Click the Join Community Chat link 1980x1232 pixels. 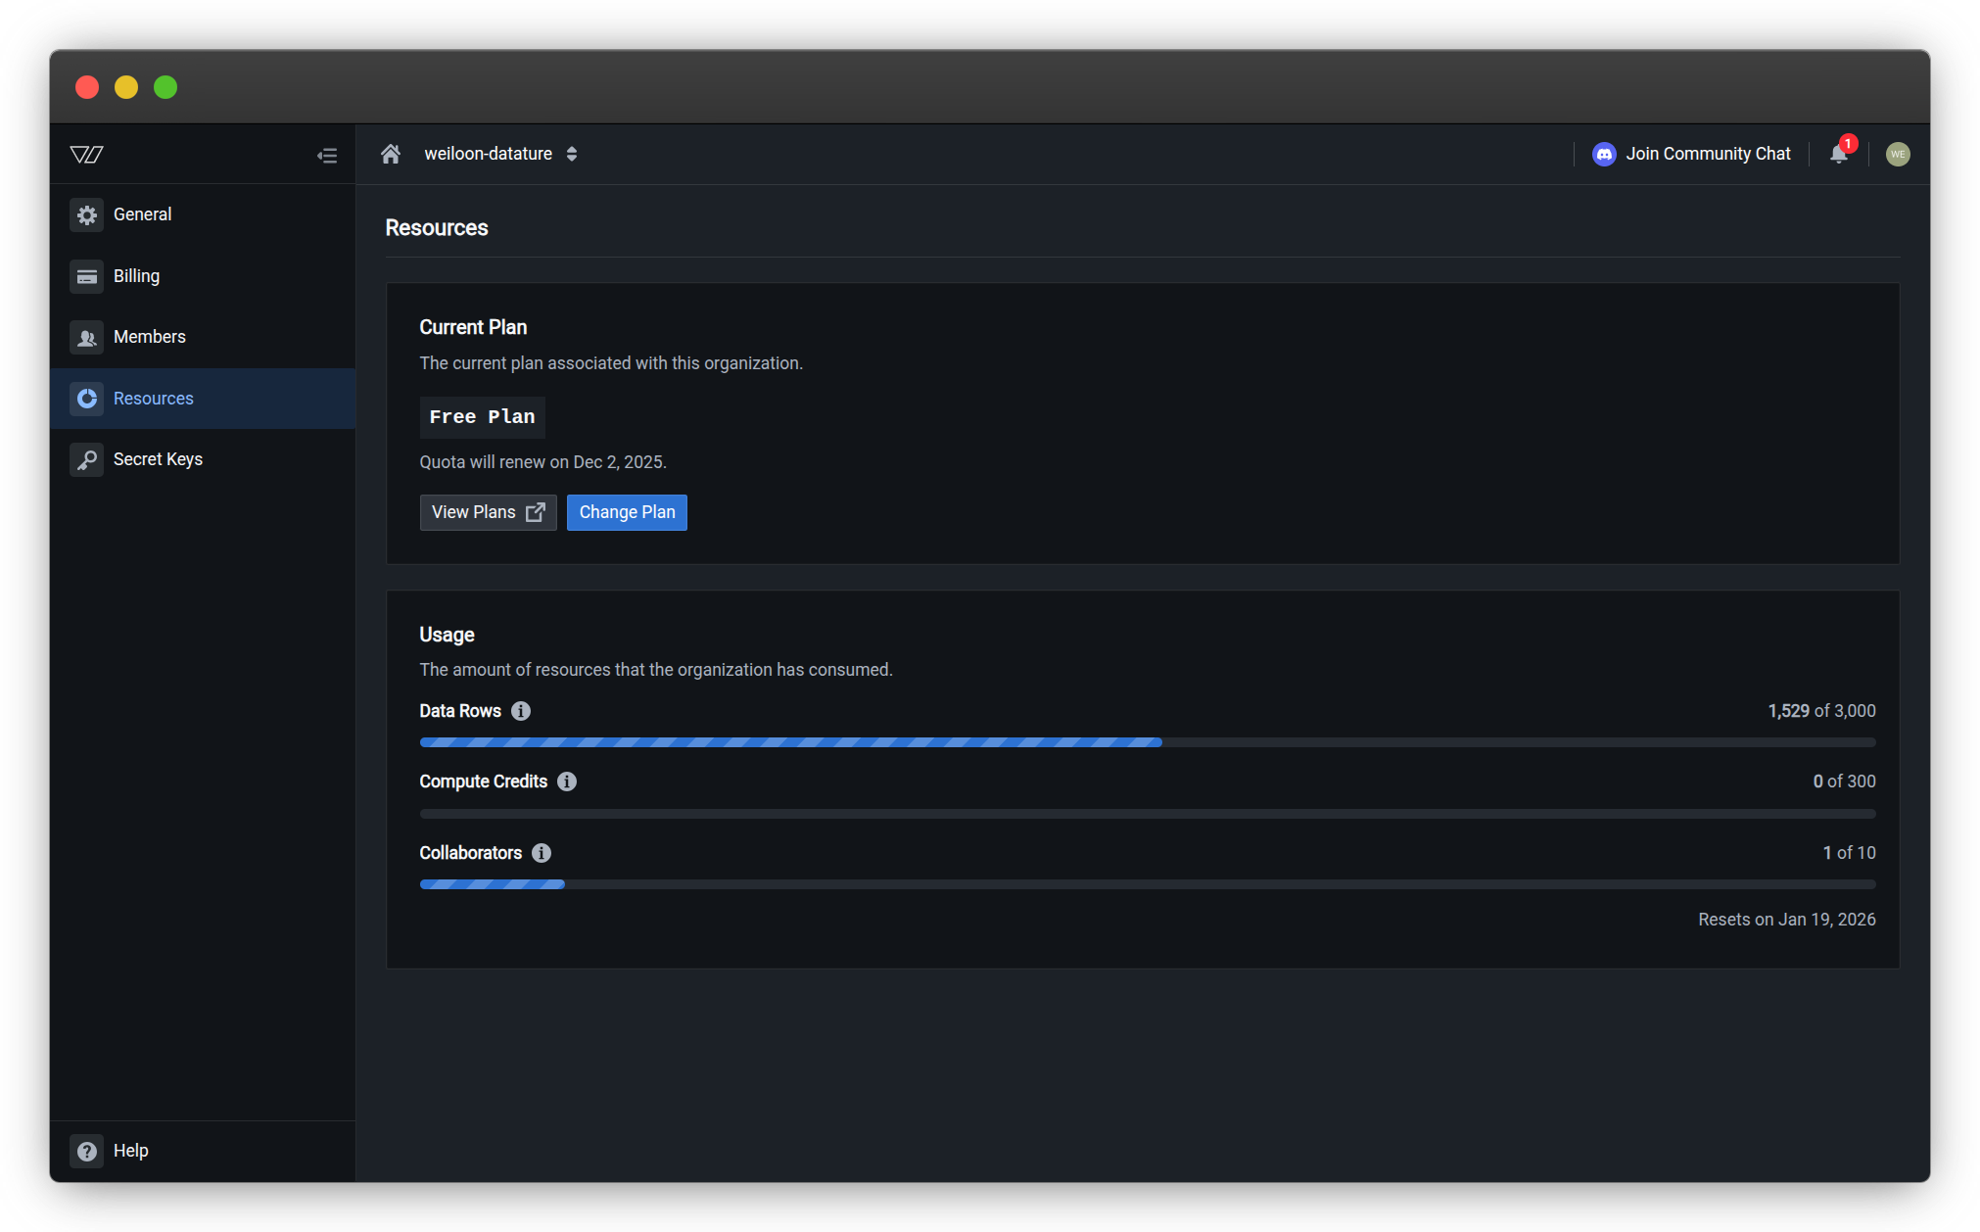[x=1708, y=154]
